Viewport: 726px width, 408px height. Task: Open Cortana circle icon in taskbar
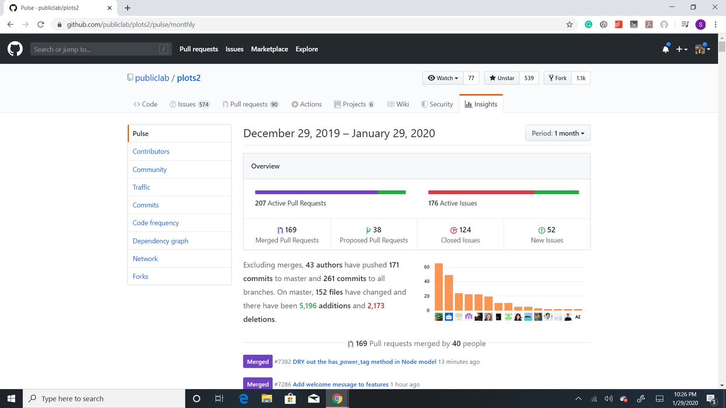197,398
